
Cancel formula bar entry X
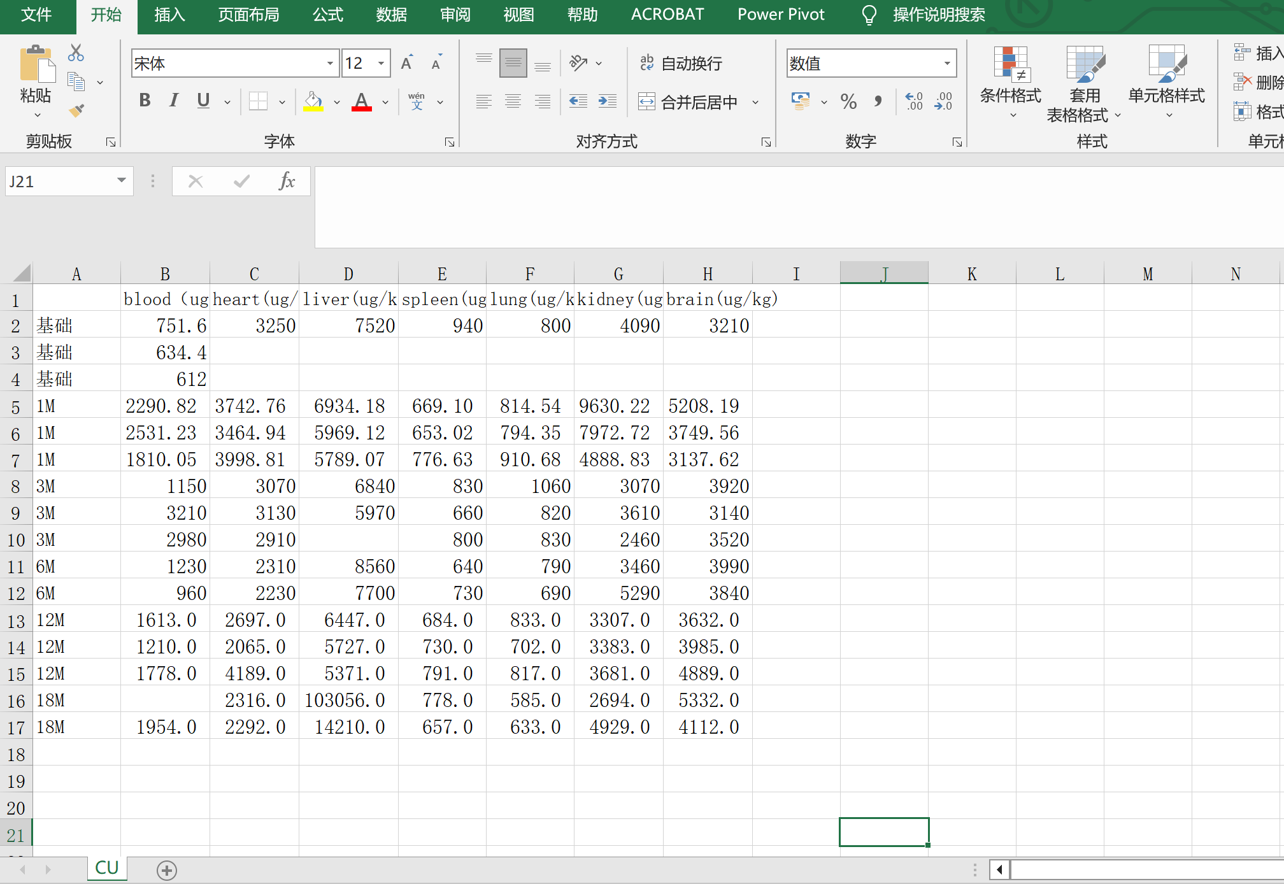pyautogui.click(x=196, y=182)
